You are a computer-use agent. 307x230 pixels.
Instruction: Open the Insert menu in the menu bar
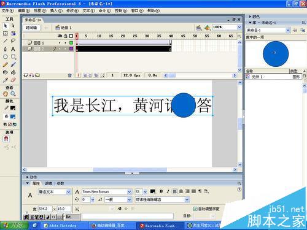coord(56,10)
